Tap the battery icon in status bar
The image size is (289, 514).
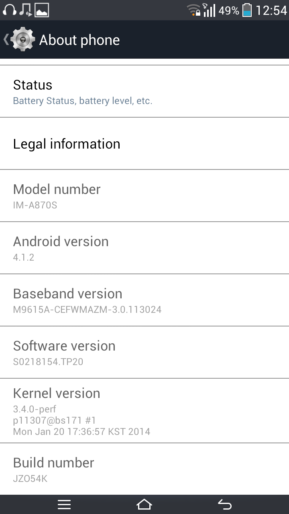click(247, 10)
